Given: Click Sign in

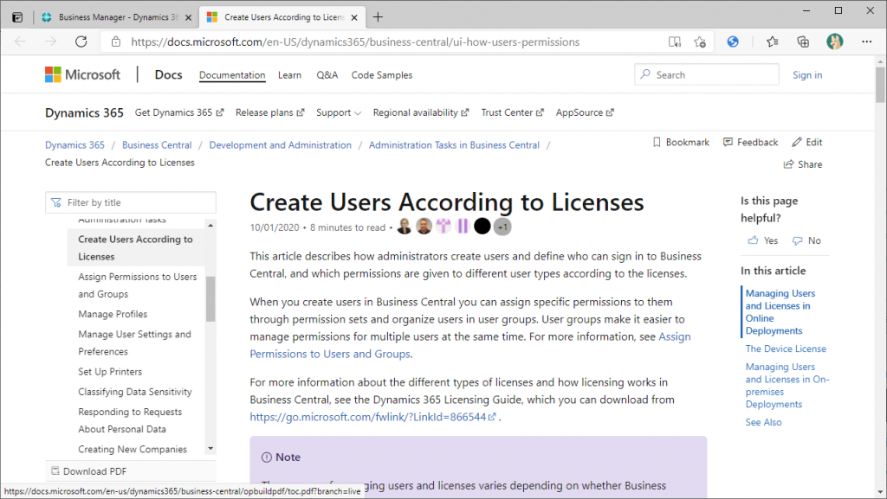Looking at the screenshot, I should (x=807, y=75).
